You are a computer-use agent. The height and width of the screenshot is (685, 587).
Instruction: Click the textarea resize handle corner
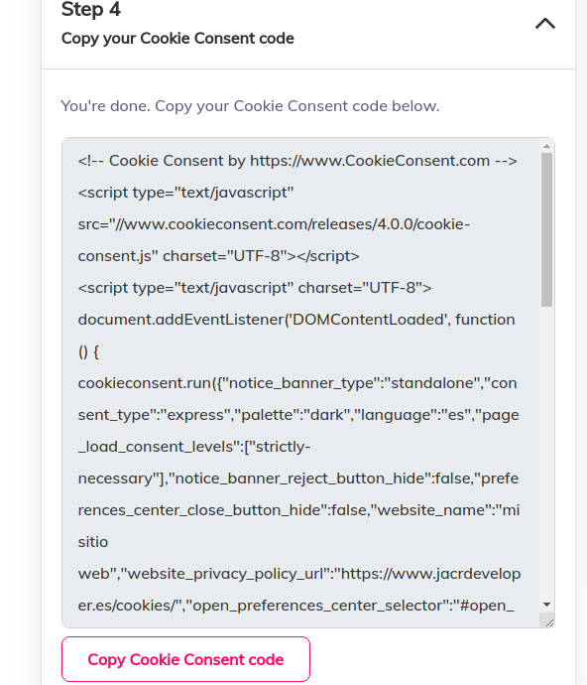tap(548, 621)
